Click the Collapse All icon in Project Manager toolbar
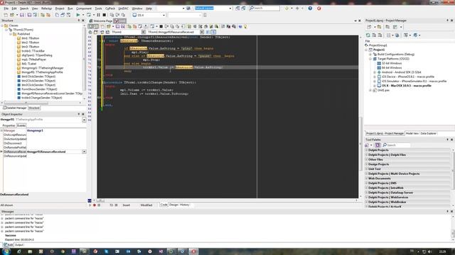This screenshot has width=455, height=255. coord(380,35)
